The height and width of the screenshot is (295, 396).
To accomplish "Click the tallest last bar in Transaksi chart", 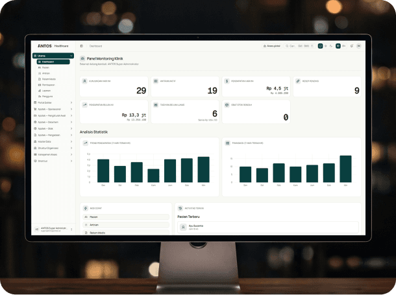I will pos(345,169).
